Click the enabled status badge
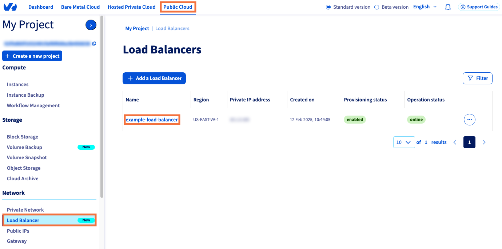 pyautogui.click(x=355, y=120)
